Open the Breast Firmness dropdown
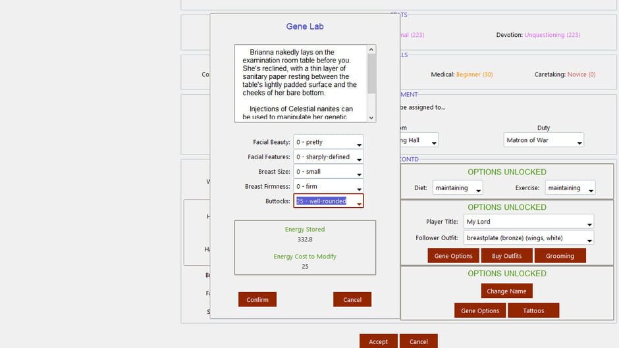This screenshot has height=348, width=619. [x=328, y=186]
